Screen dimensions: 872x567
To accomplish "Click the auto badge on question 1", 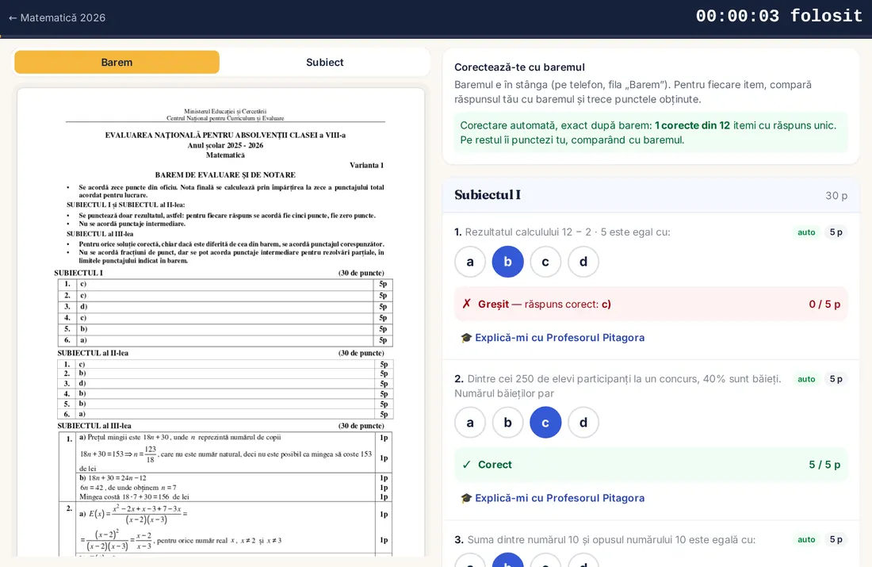I will [x=806, y=232].
